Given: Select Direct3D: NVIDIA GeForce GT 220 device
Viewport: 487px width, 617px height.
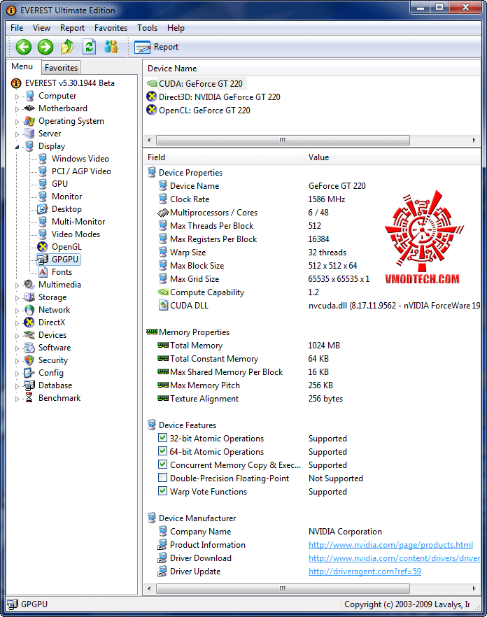Looking at the screenshot, I should tap(213, 97).
